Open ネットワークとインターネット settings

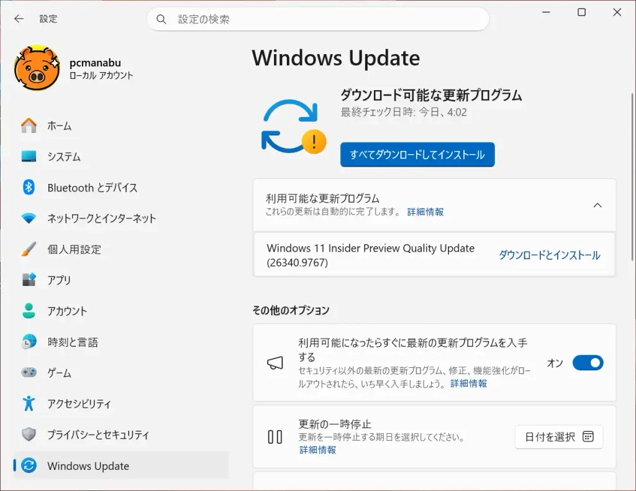click(x=121, y=218)
